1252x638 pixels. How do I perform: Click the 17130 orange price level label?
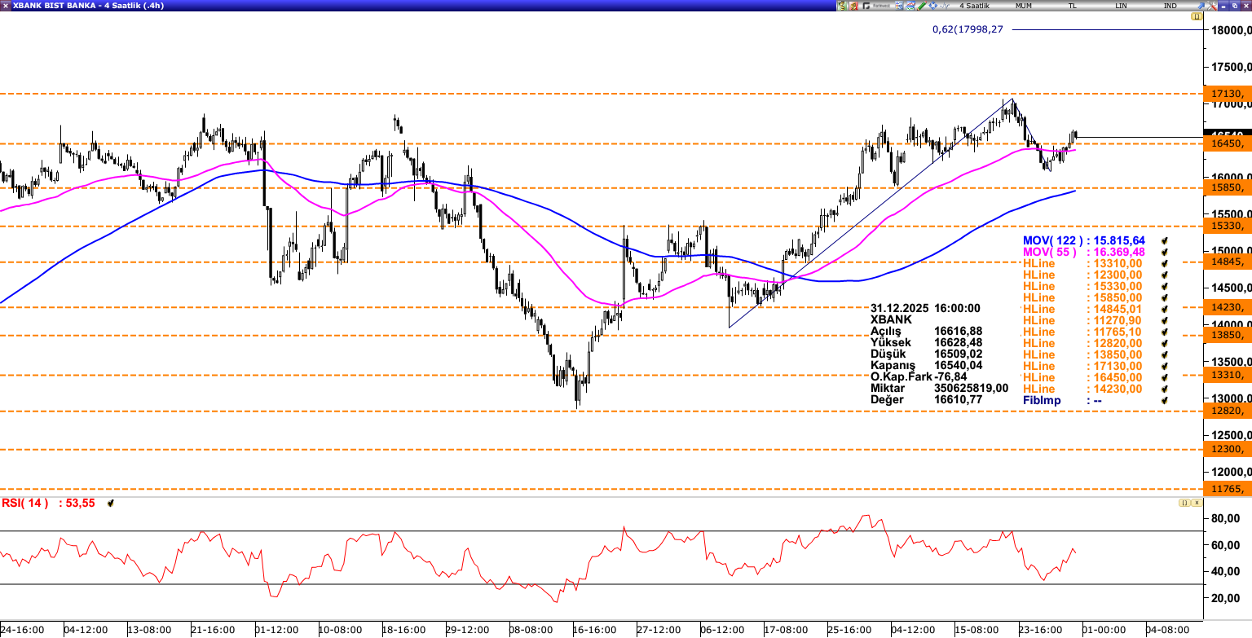point(1228,94)
